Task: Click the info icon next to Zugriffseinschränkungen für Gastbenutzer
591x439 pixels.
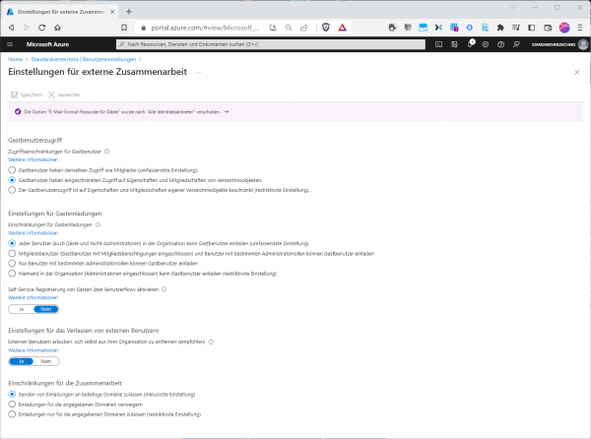Action: point(107,152)
